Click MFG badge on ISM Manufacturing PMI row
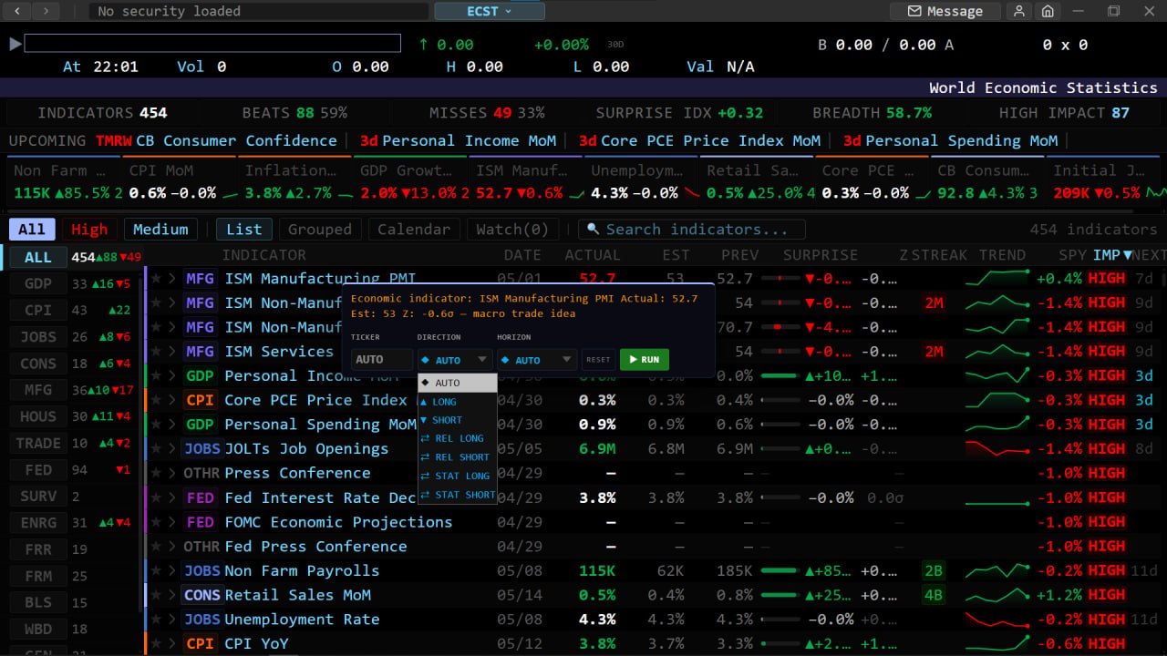 pyautogui.click(x=200, y=279)
